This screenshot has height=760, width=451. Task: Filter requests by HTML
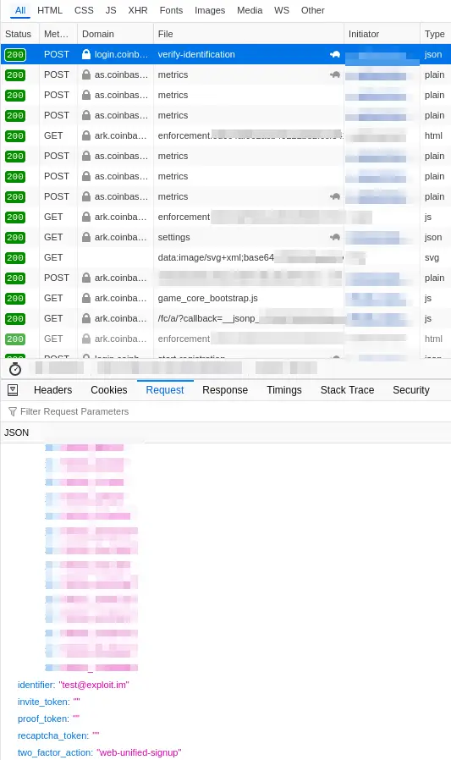(50, 10)
